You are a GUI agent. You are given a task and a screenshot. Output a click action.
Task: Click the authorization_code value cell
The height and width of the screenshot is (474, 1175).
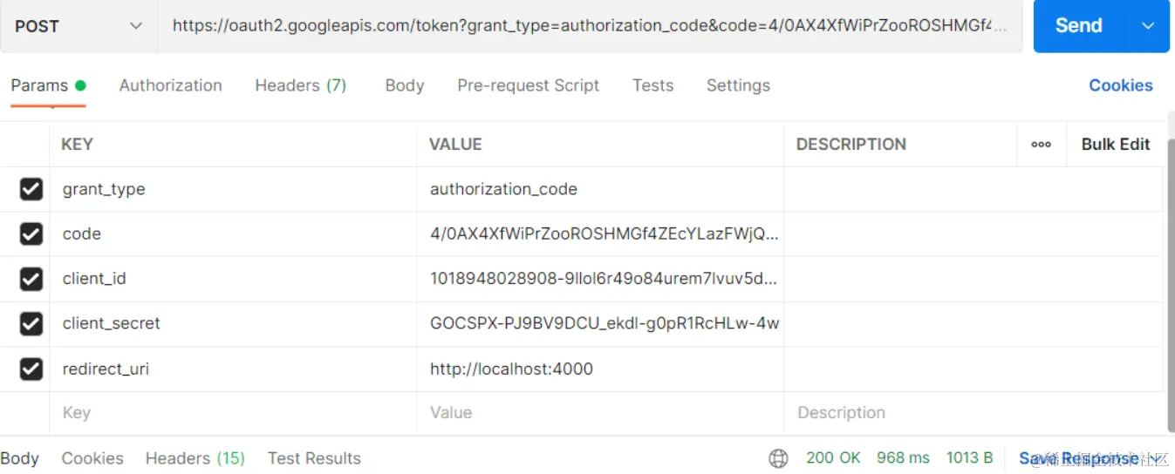[601, 189]
